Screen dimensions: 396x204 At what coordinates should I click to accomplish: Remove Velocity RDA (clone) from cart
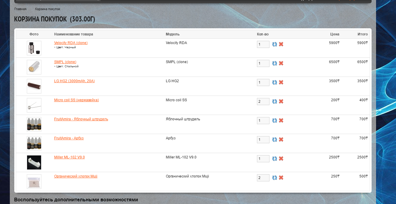tap(281, 44)
